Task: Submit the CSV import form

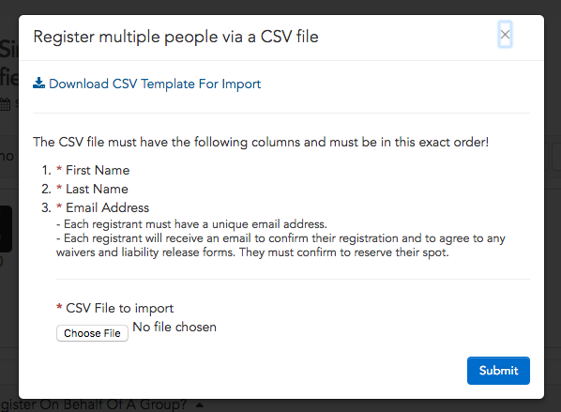Action: 498,371
